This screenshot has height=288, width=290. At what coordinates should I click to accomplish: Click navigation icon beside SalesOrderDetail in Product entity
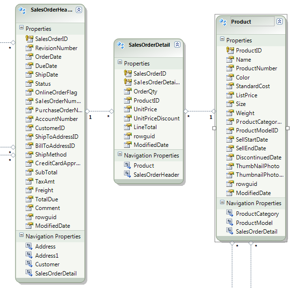pyautogui.click(x=230, y=231)
